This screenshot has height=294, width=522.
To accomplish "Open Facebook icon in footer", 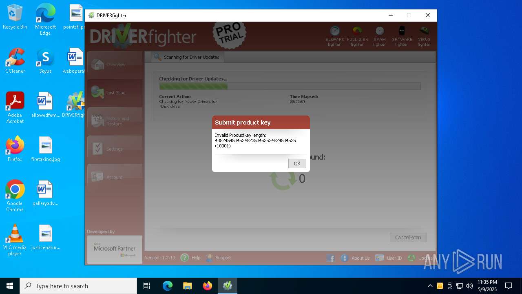I will click(x=330, y=258).
